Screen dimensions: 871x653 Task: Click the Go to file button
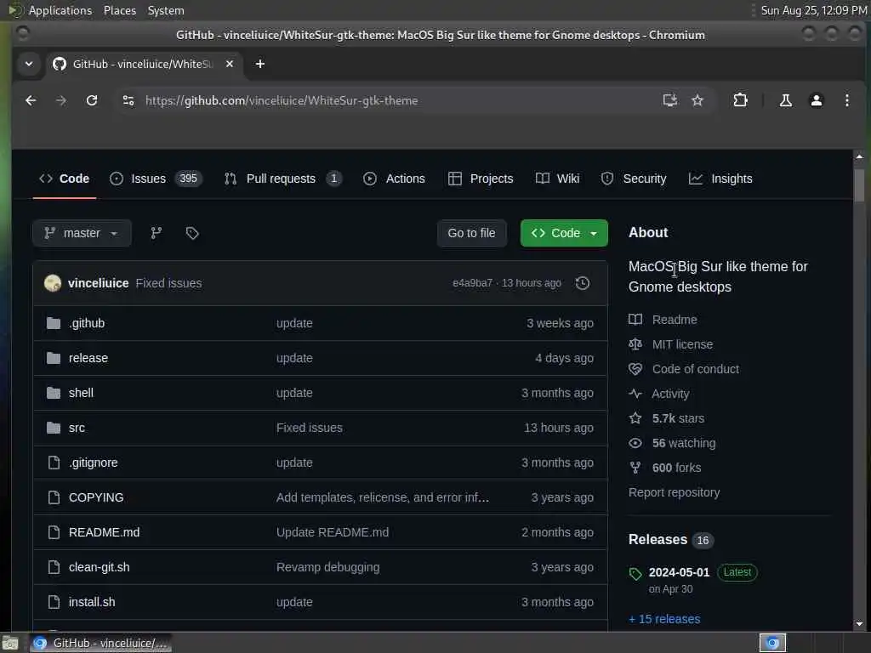[x=471, y=233]
